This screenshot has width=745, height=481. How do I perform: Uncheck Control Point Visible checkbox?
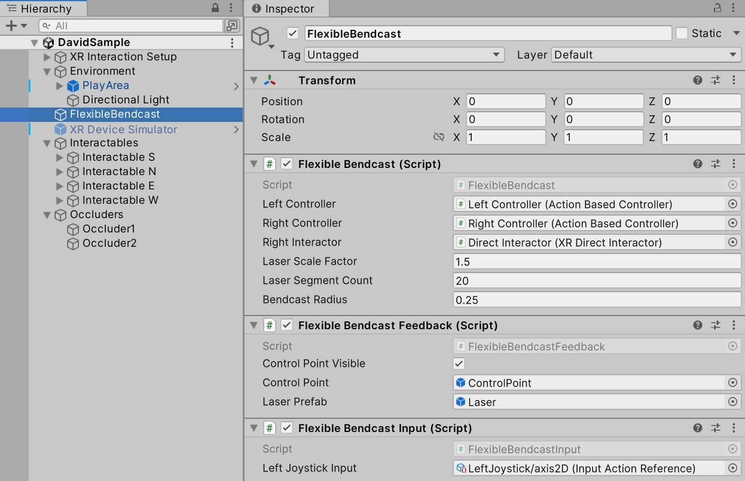pyautogui.click(x=459, y=363)
